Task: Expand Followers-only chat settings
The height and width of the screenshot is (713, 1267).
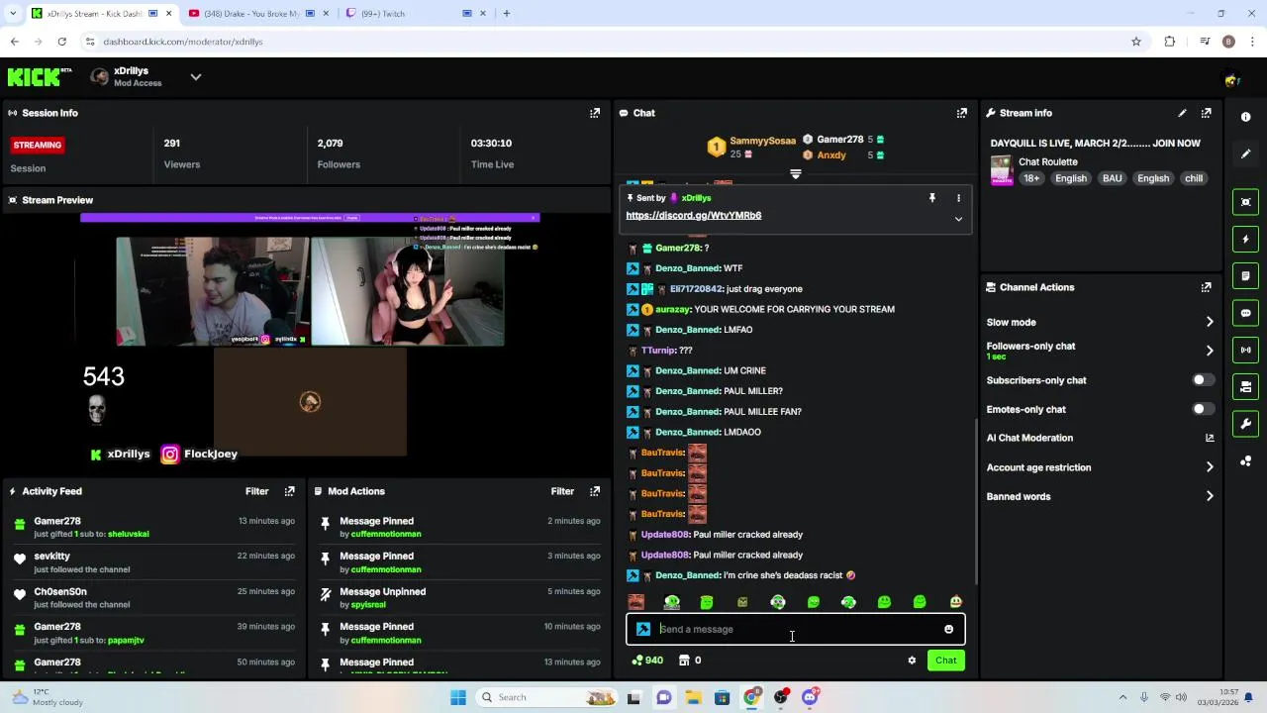Action: (1210, 351)
